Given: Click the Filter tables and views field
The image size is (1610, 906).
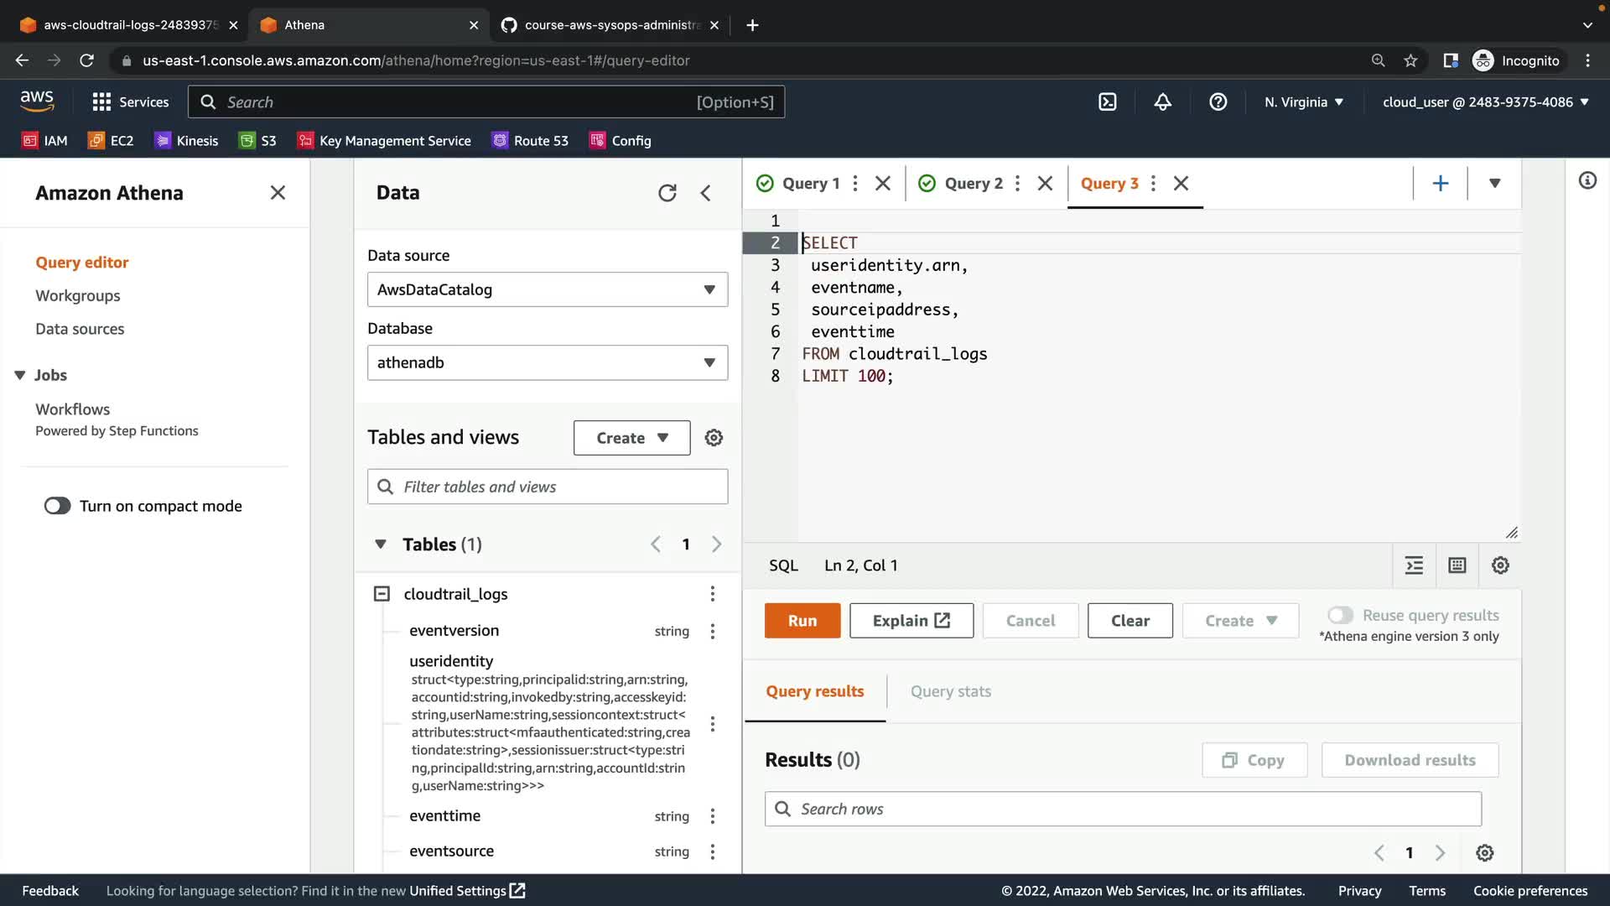Looking at the screenshot, I should coord(547,487).
